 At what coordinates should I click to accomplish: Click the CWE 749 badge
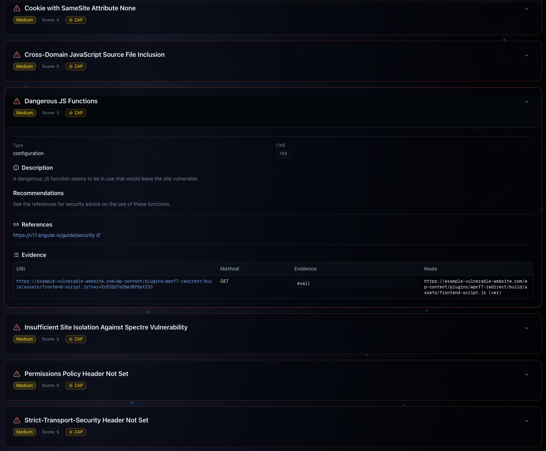pyautogui.click(x=283, y=154)
